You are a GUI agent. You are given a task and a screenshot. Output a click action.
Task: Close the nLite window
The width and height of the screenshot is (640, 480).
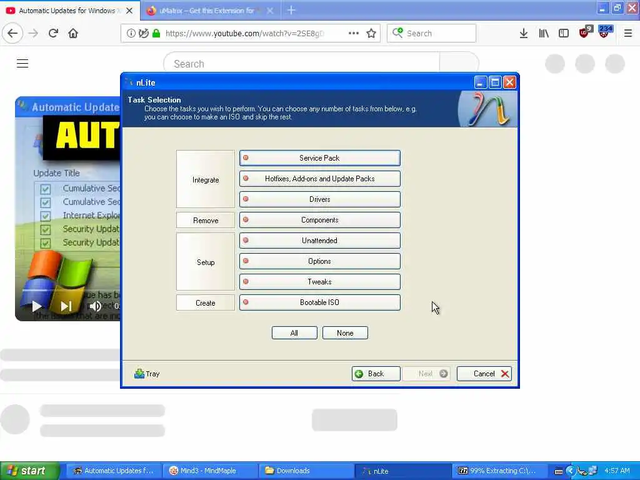(509, 82)
